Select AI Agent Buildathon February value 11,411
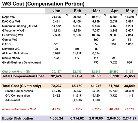138x123 pixels. pyautogui.click(x=77, y=53)
